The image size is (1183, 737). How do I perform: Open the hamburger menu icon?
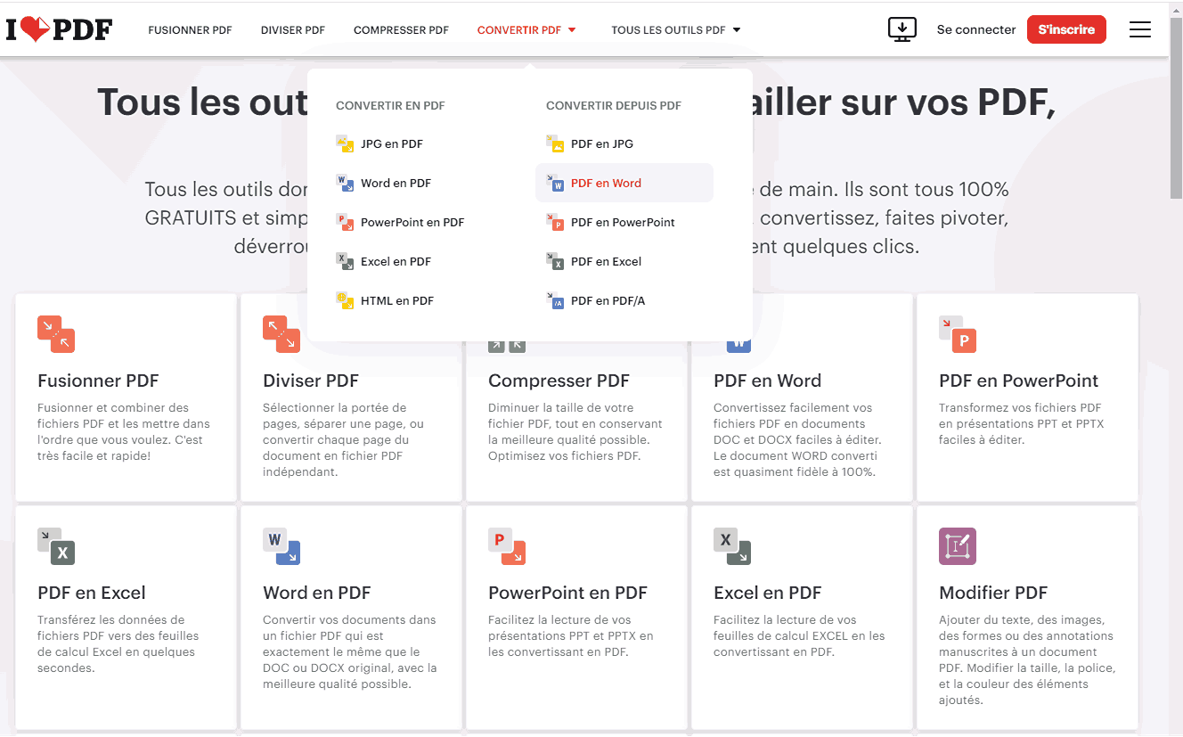[1140, 29]
